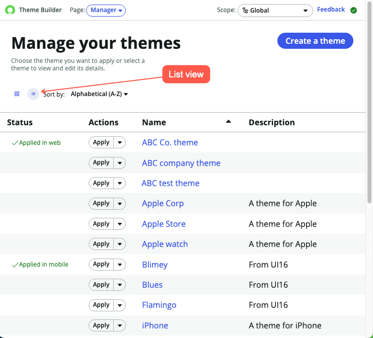Expand Apply options for ABC Co. theme

120,142
